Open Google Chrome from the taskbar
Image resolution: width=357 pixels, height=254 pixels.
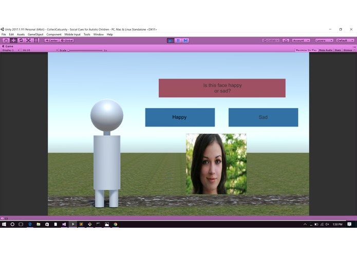[116, 224]
